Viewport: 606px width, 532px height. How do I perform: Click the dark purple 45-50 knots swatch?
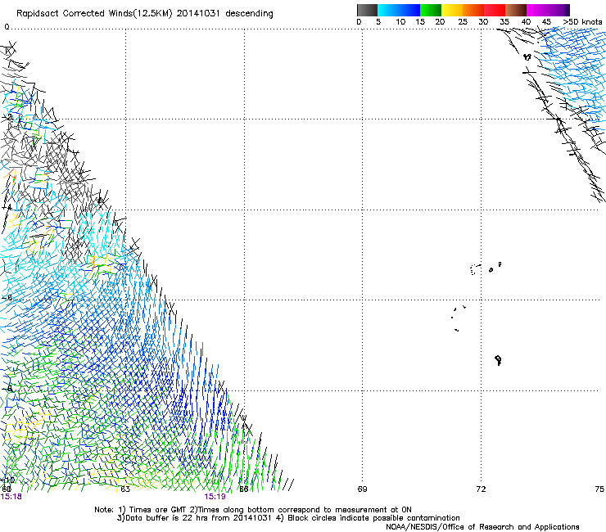(559, 10)
